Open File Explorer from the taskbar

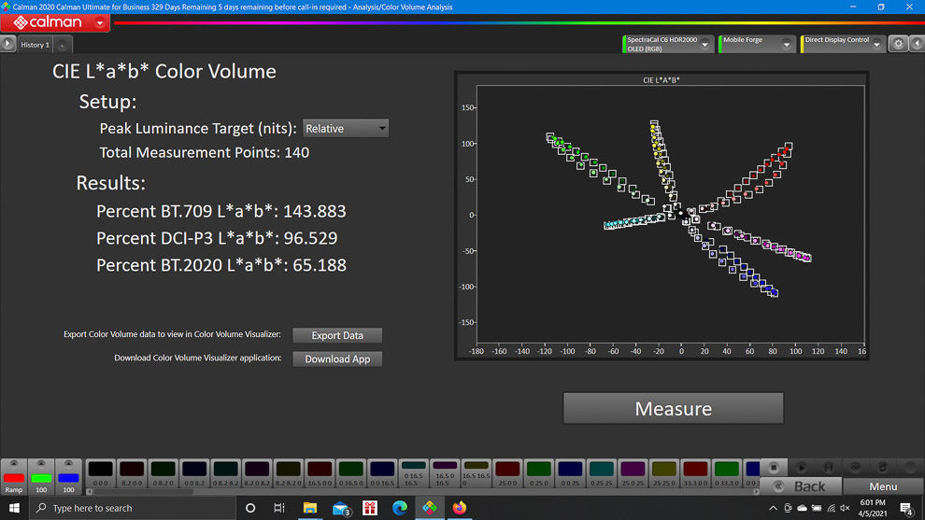tap(309, 508)
